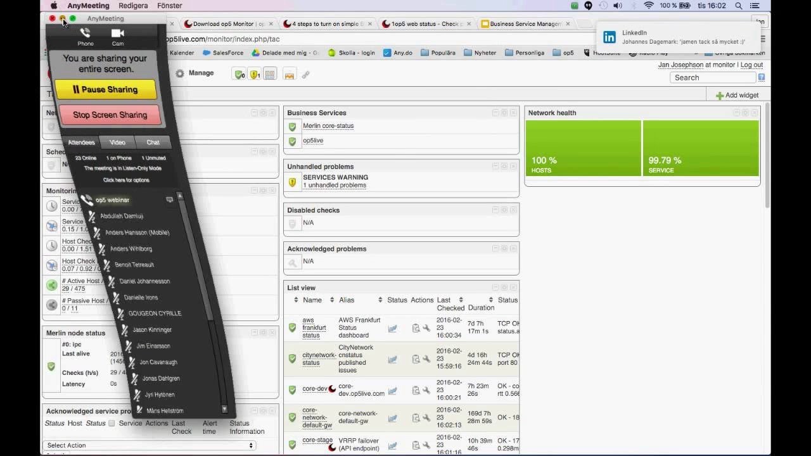The image size is (811, 456).
Task: Open the Select Action dropdown
Action: 150,445
